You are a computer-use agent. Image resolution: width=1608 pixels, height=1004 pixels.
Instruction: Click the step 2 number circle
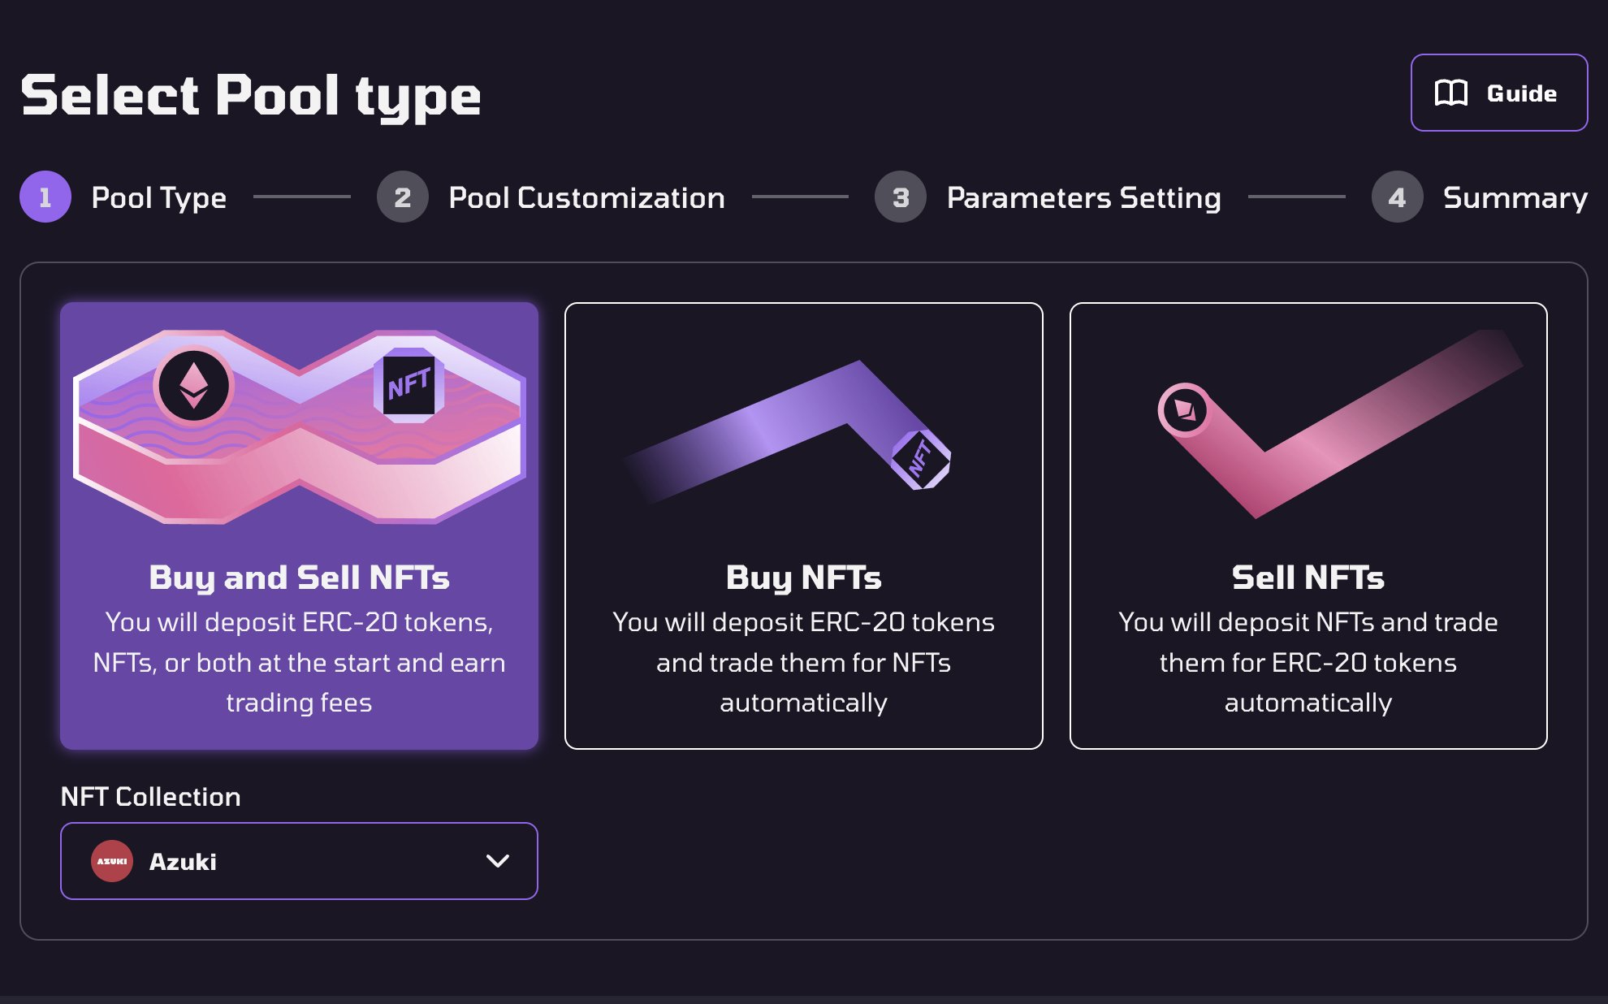tap(403, 197)
